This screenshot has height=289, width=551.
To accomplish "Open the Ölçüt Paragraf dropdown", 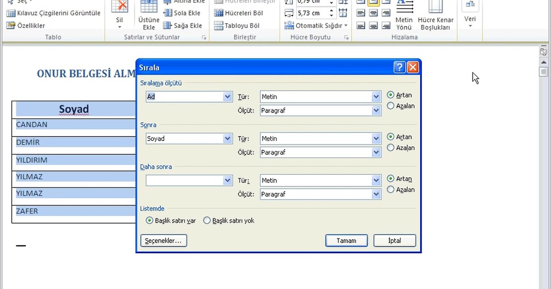I will pos(376,110).
